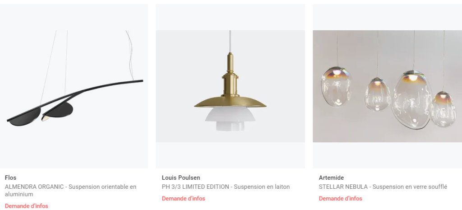Viewport: 462px width, 210px height.
Task: Click the Flos brand name
Action: tap(11, 177)
